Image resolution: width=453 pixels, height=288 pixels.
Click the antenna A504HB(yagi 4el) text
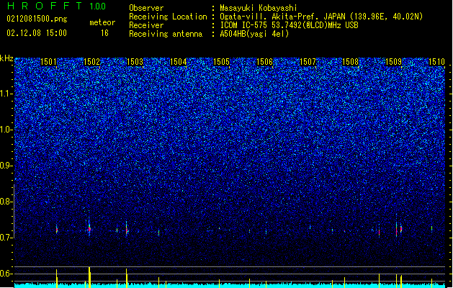point(254,34)
